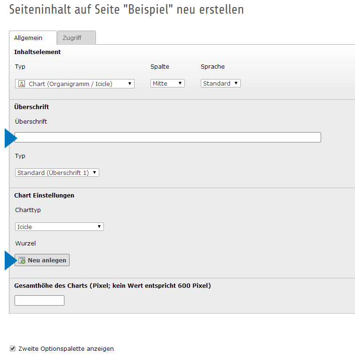
Task: Click the "Zweite Optionspalette anzeigen" label text
Action: (x=66, y=348)
